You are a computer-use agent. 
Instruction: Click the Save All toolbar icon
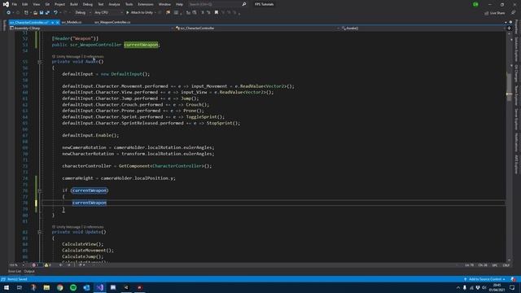(47, 13)
